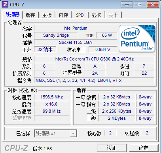Image resolution: width=161 pixels, height=153 pixels.
Task: Click the 65 W TDP value
Action: click(x=107, y=35)
